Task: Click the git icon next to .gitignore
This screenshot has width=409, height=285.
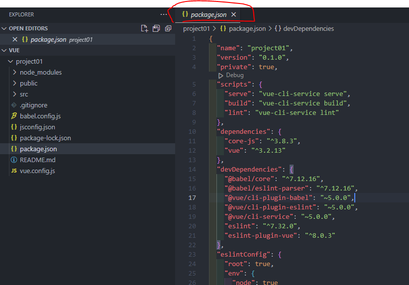Action: pyautogui.click(x=14, y=105)
